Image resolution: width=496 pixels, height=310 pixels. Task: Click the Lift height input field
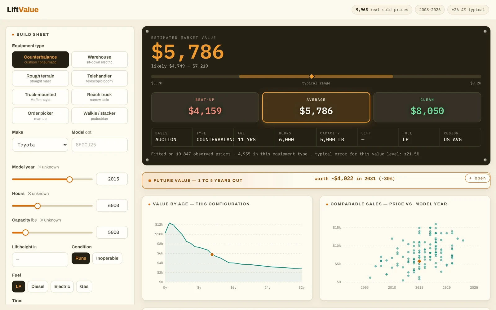click(x=40, y=259)
